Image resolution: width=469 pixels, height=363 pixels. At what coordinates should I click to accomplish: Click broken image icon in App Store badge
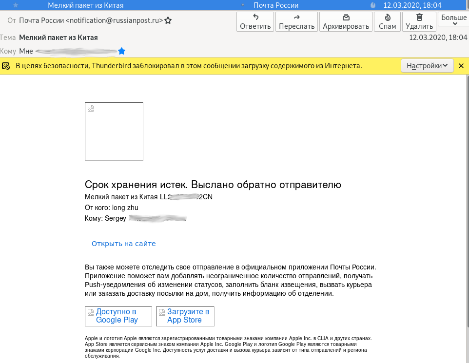162,312
